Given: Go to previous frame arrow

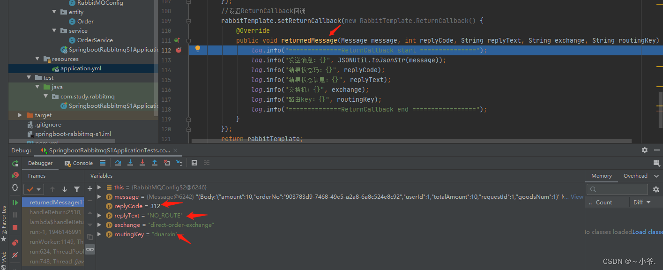Looking at the screenshot, I should [52, 189].
